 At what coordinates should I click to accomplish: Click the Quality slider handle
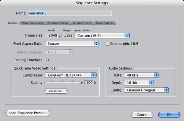[81, 83]
